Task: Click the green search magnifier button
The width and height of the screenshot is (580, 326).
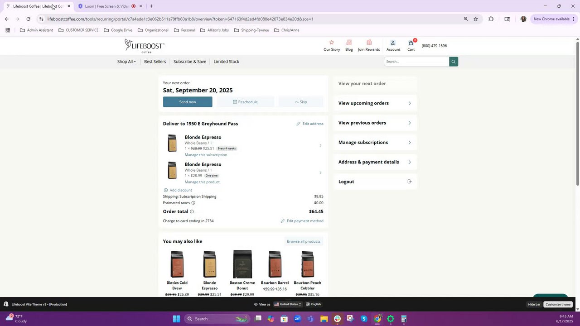Action: [453, 62]
